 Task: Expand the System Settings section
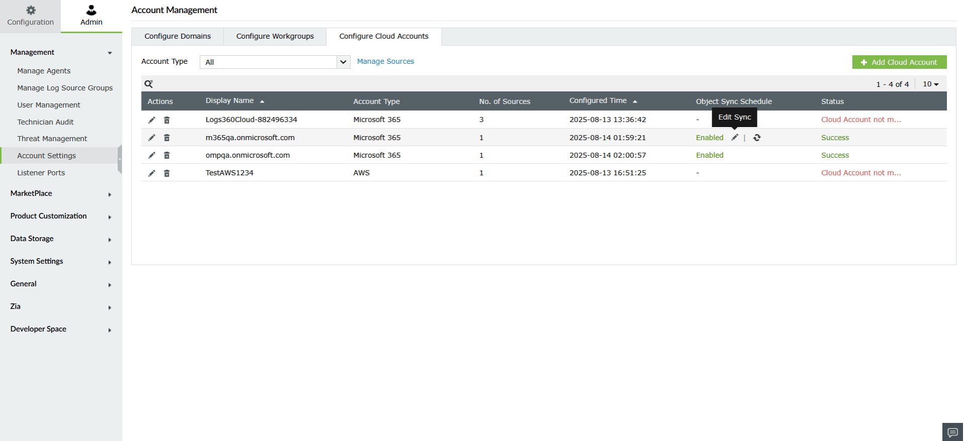tap(61, 261)
